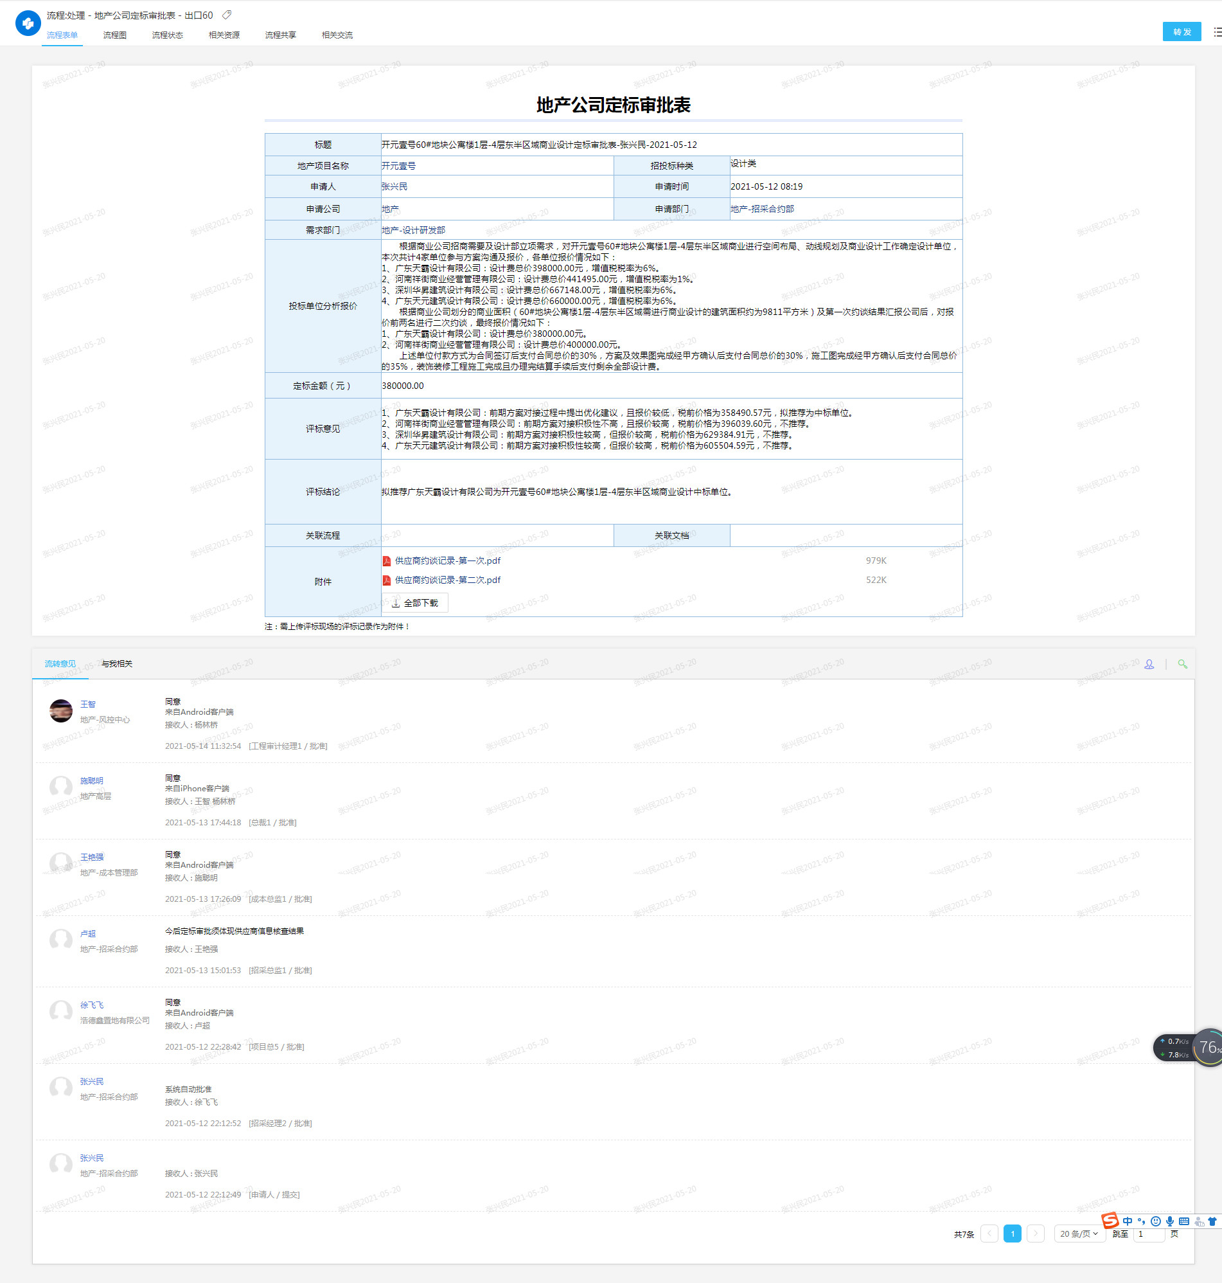Open the 与我相关 tab
The height and width of the screenshot is (1283, 1222).
(116, 664)
